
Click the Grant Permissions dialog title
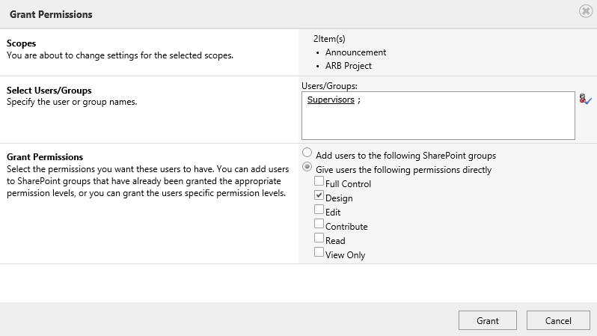point(51,14)
